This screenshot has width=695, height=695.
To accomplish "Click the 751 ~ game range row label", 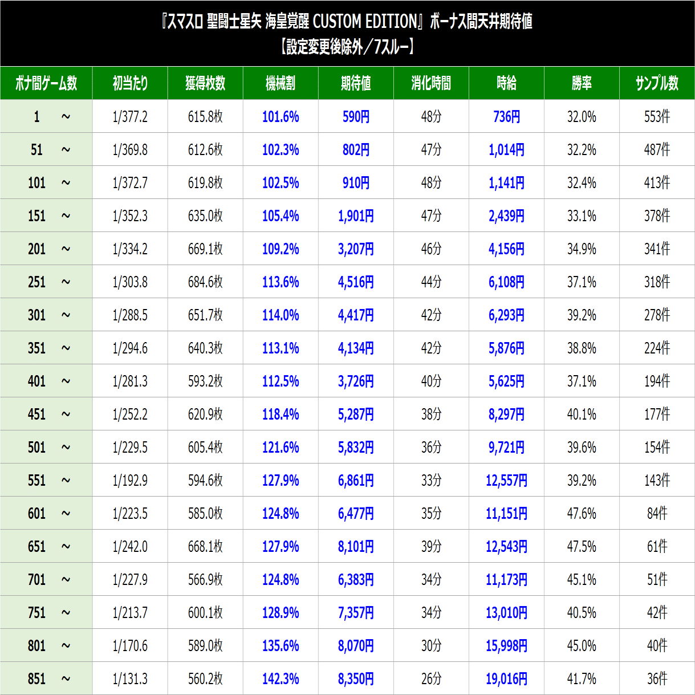I will 46,612.
